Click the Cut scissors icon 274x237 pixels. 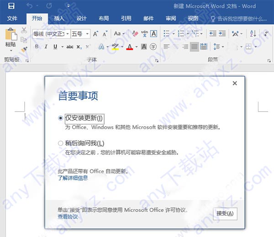click(24, 30)
